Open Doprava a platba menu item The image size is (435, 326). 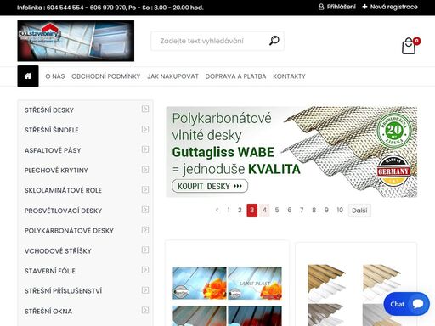click(x=235, y=76)
